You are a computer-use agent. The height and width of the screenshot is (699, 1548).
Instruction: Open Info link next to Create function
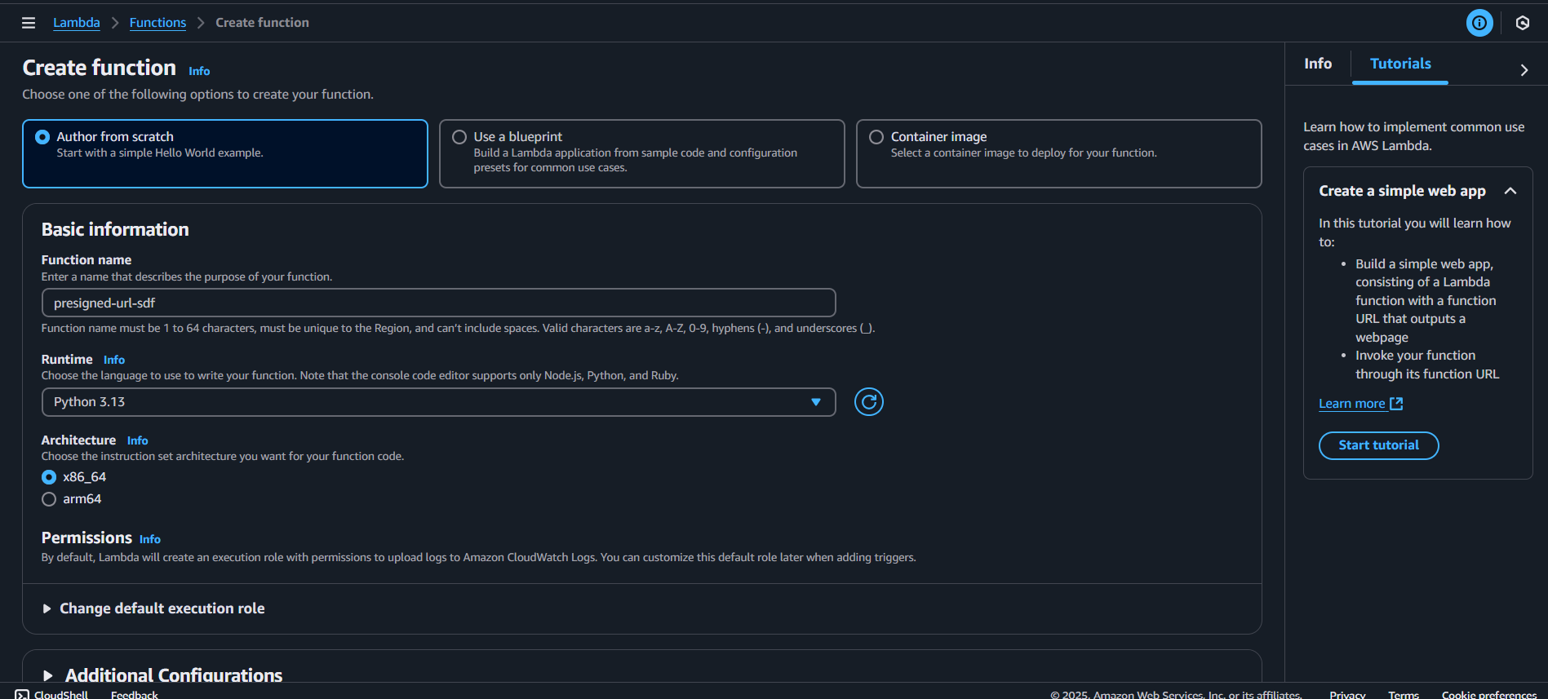tap(199, 71)
